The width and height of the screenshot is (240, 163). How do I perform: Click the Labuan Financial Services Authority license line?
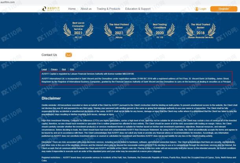point(88,74)
